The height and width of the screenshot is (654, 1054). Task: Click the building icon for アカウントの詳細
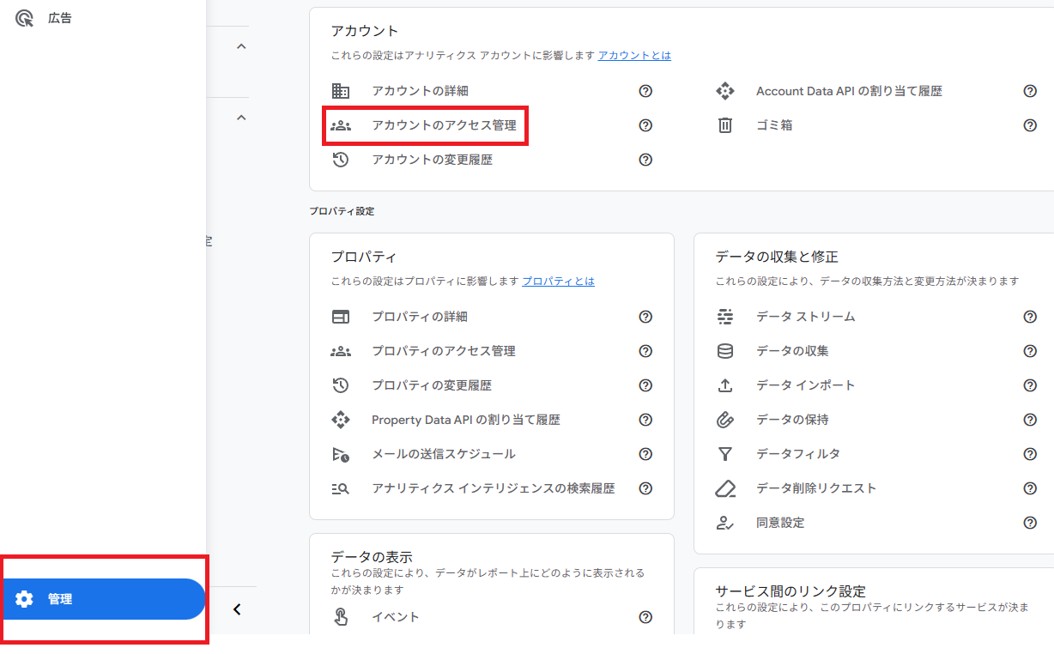(x=341, y=91)
